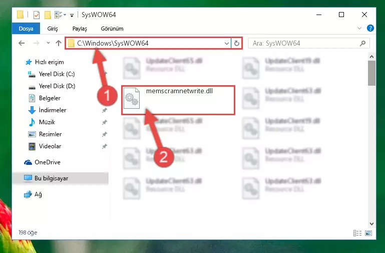Click the folder system icon in title bar
The width and height of the screenshot is (385, 253).
(21, 15)
